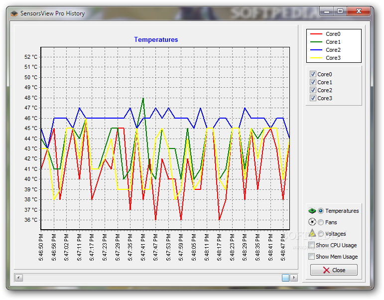The width and height of the screenshot is (384, 300).
Task: Click the 40 °C axis label
Action: pyautogui.click(x=31, y=179)
